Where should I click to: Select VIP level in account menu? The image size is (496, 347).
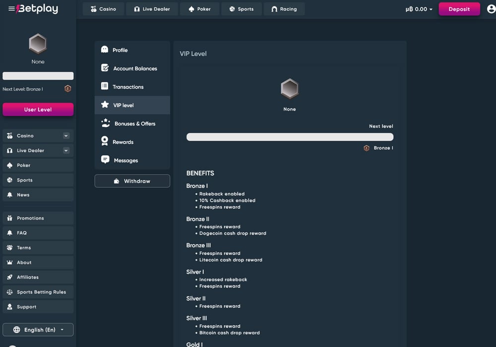coord(132,105)
